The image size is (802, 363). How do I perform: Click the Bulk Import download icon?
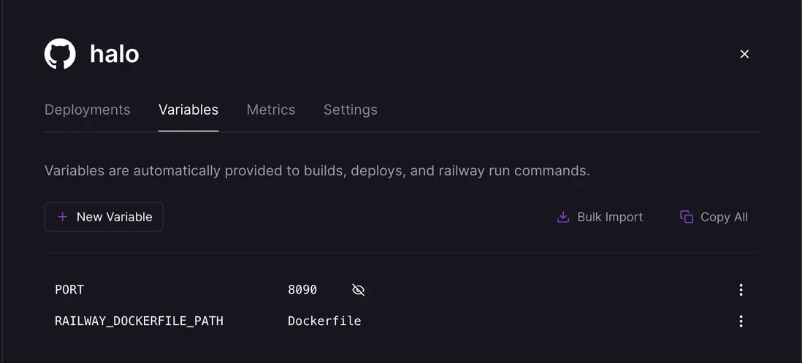point(563,217)
